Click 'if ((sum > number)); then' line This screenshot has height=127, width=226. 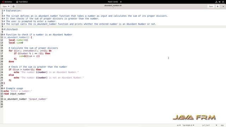tap(25, 69)
